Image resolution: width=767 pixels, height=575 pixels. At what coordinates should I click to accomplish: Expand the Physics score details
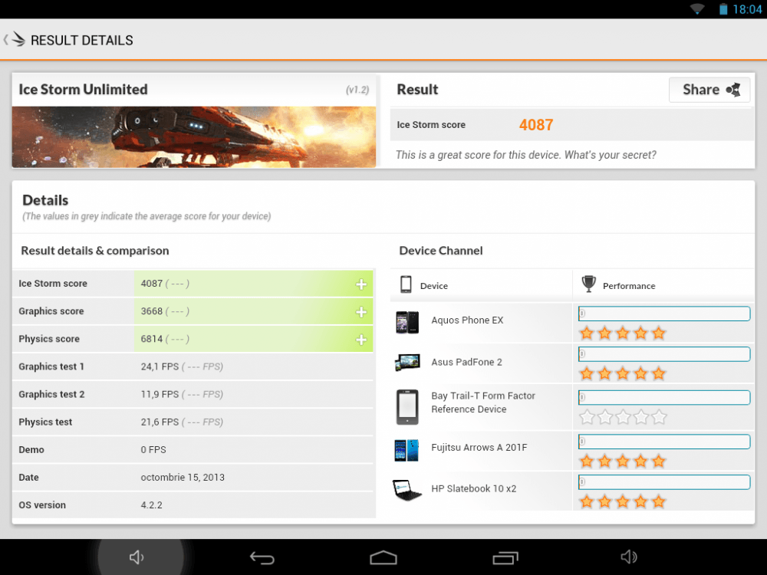click(x=361, y=340)
